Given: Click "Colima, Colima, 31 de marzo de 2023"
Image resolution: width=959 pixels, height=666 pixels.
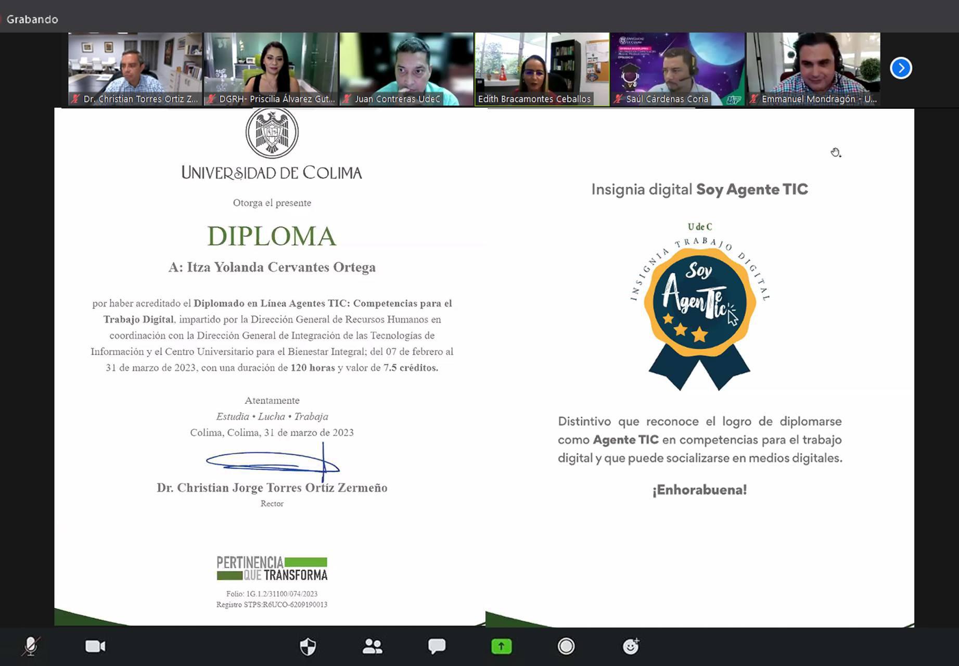Looking at the screenshot, I should pos(272,433).
